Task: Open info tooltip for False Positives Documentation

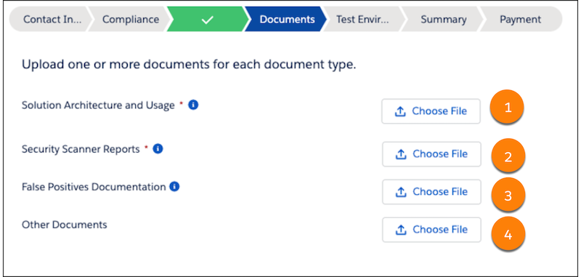Action: (x=174, y=187)
